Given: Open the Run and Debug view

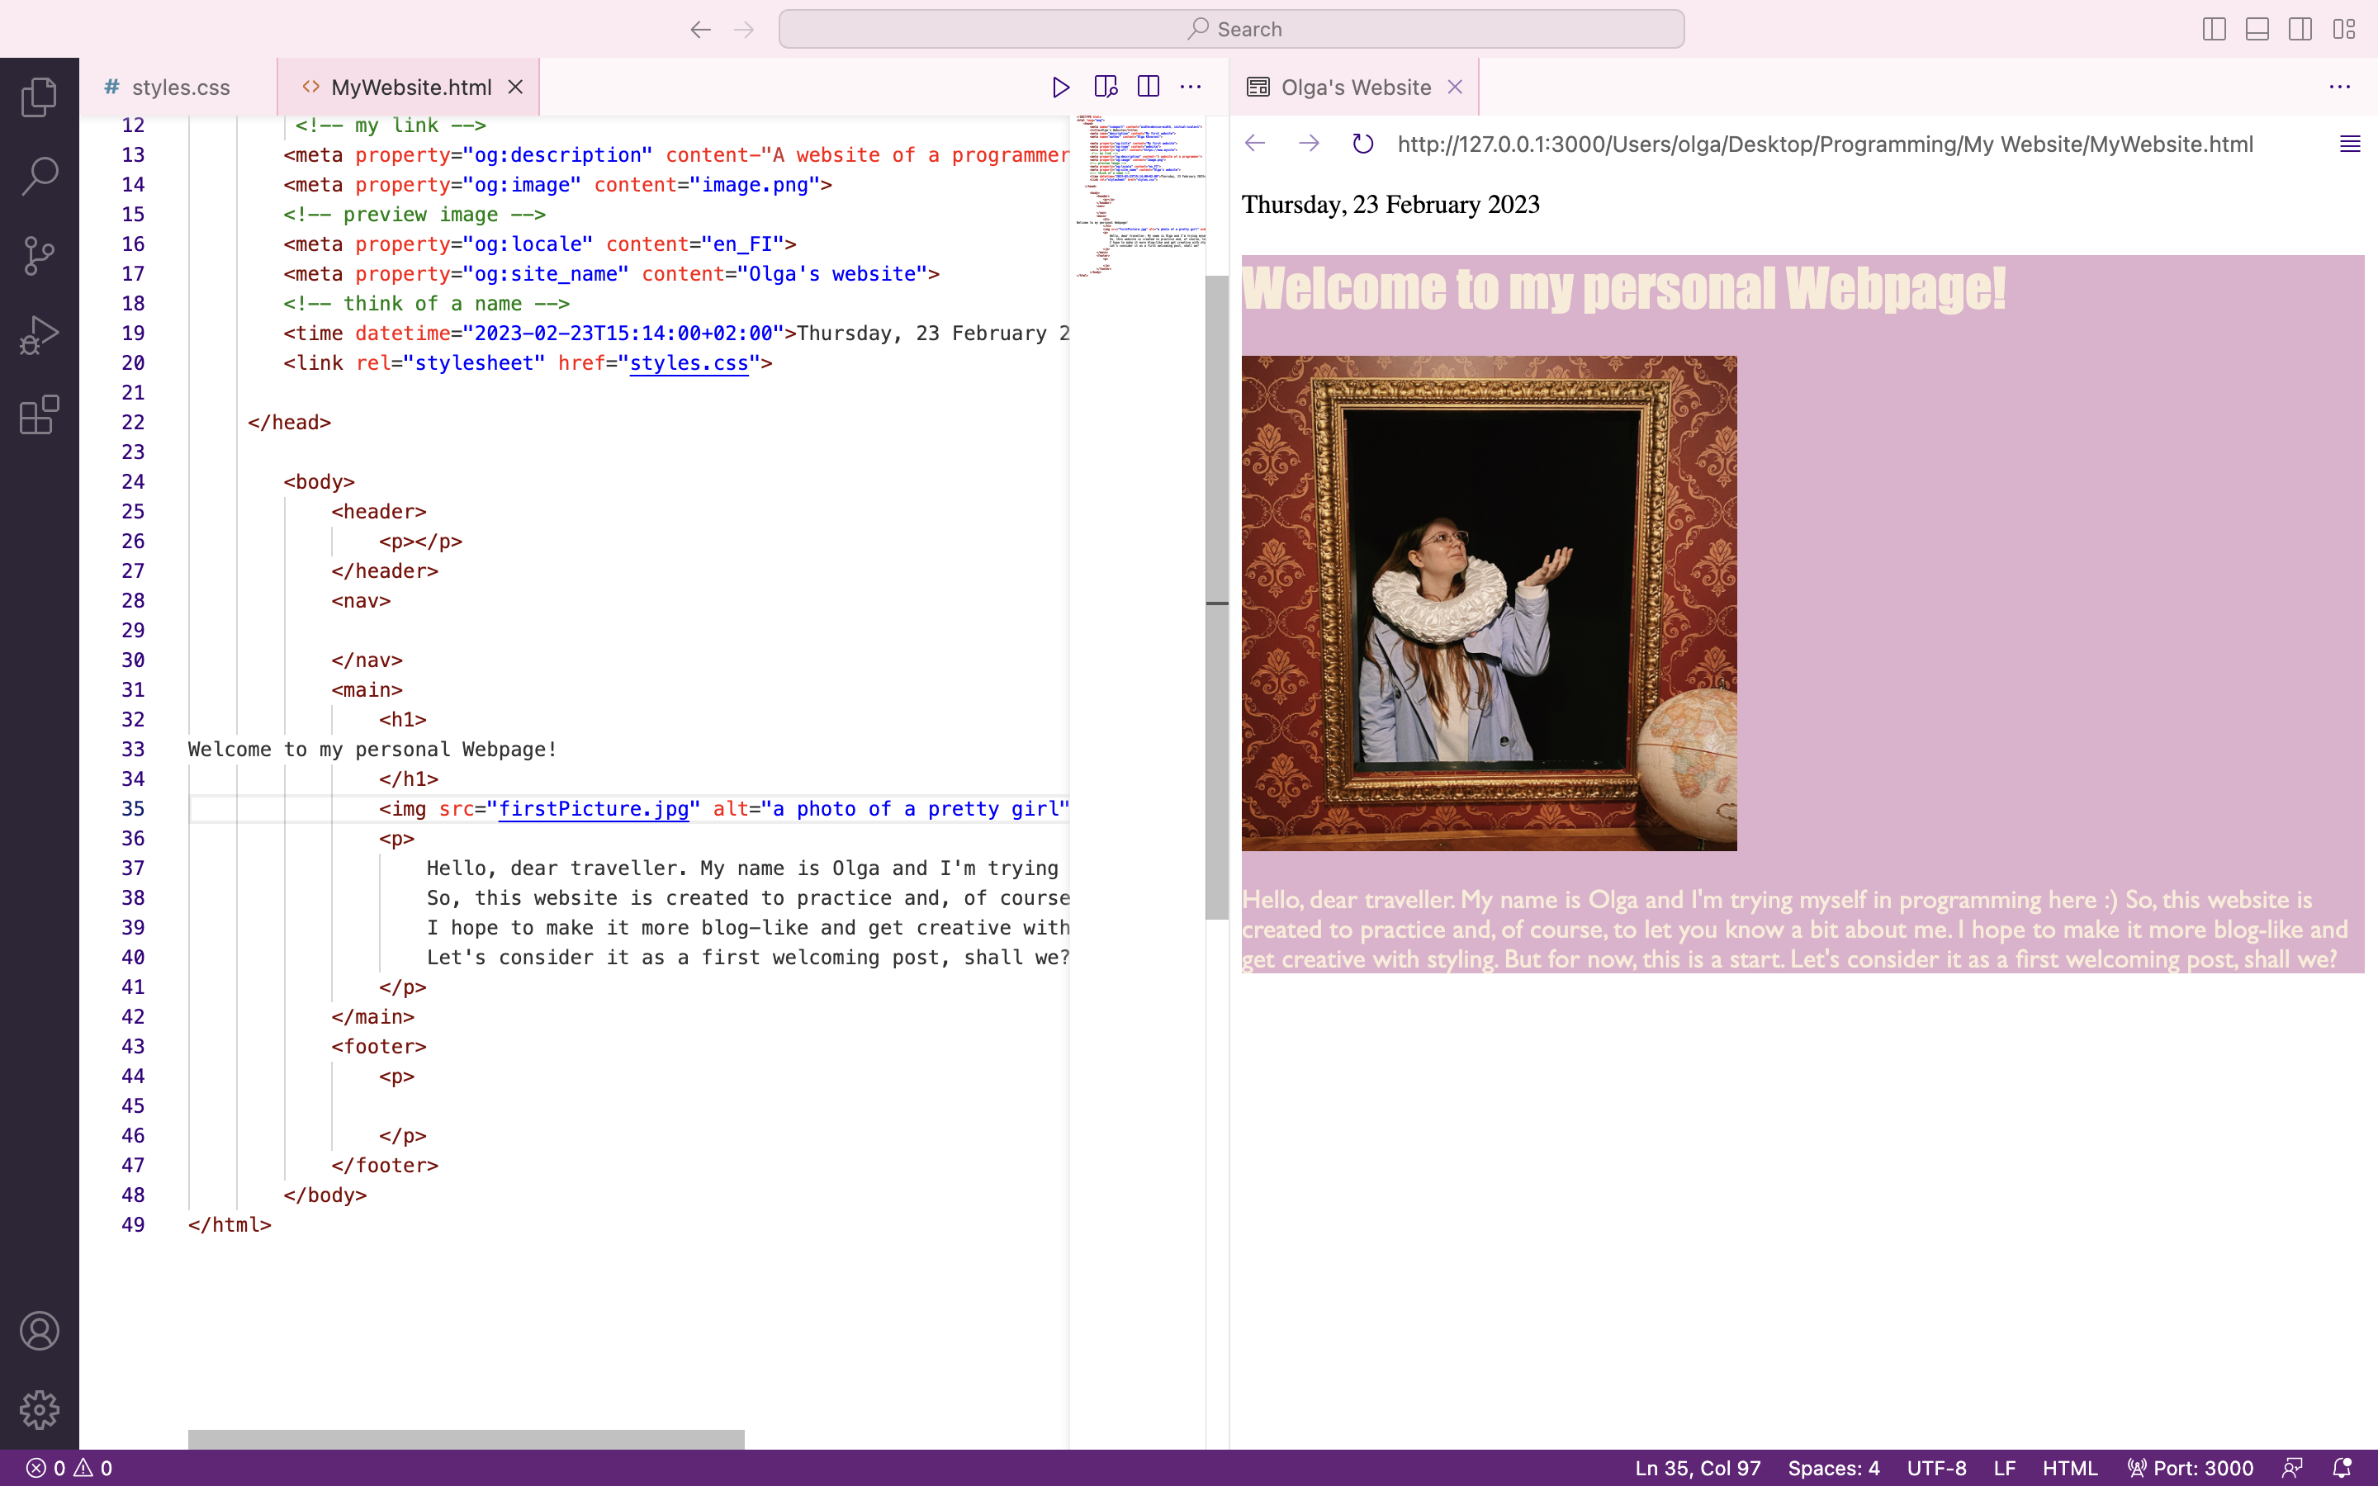Looking at the screenshot, I should point(40,334).
